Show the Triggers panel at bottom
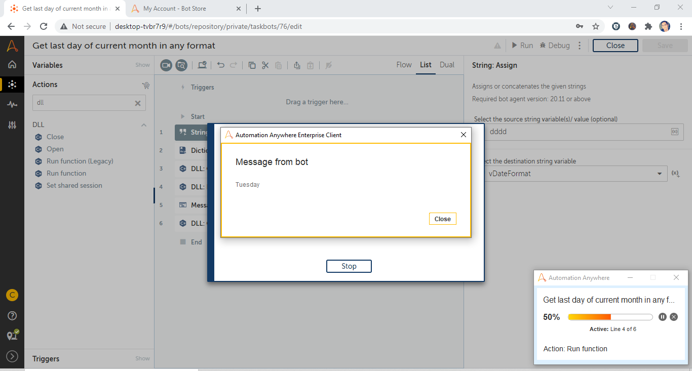The width and height of the screenshot is (692, 371). pyautogui.click(x=142, y=359)
